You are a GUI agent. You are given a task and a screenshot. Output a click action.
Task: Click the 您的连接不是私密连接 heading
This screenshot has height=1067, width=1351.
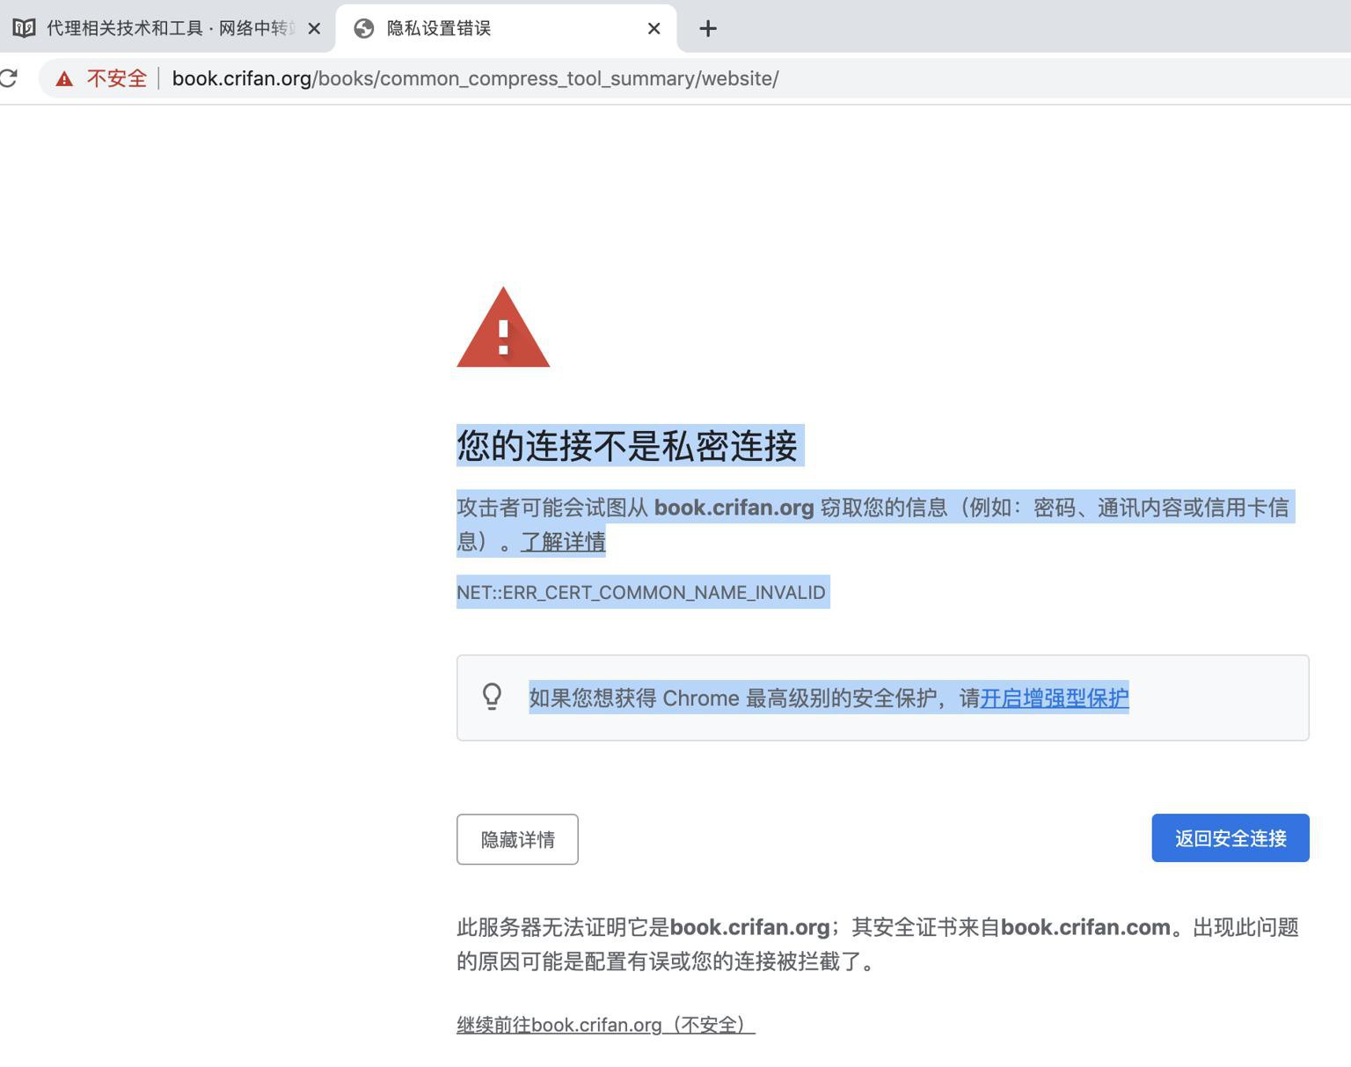627,445
